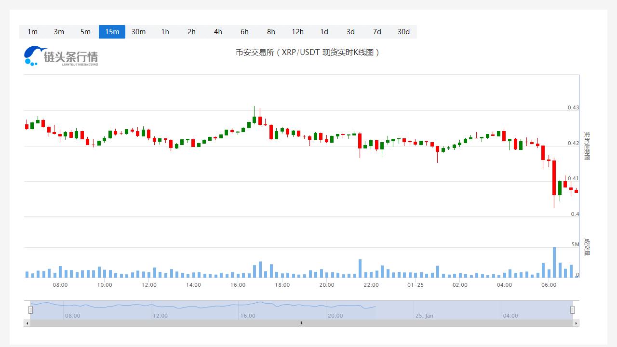Click the horizontal scrollbar thumb grip

pyautogui.click(x=301, y=323)
